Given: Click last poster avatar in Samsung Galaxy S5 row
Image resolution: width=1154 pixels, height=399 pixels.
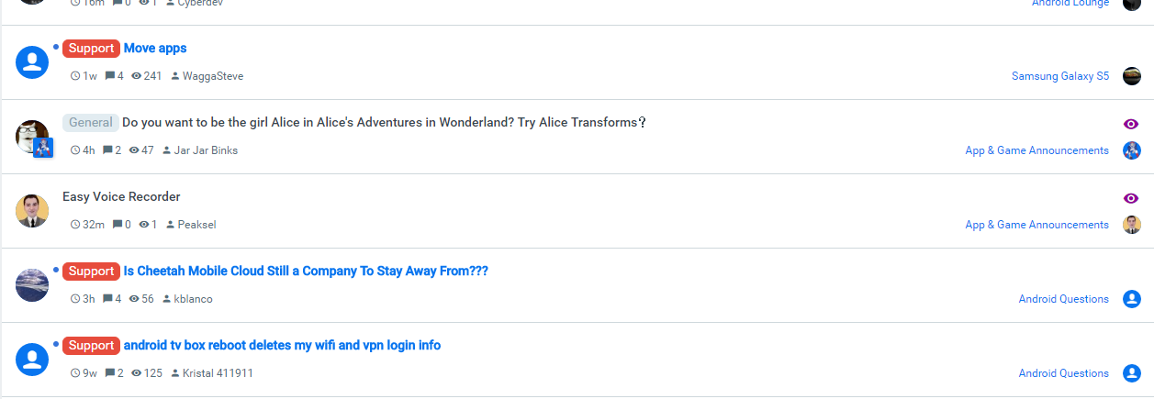Looking at the screenshot, I should click(1132, 76).
